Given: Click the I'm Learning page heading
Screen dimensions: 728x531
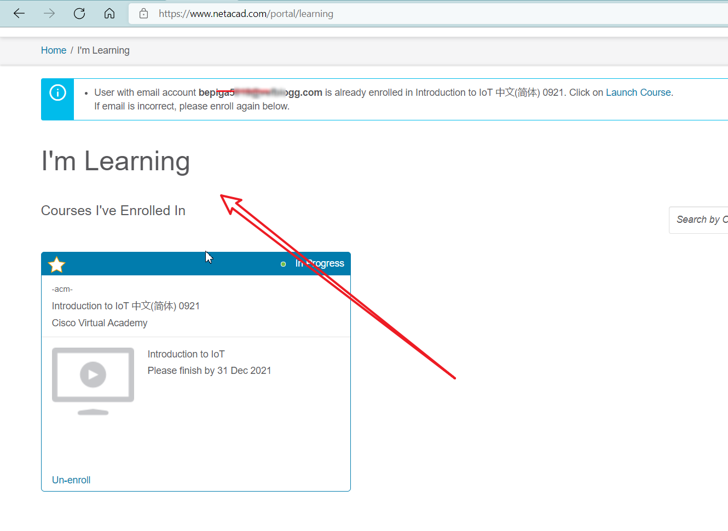Looking at the screenshot, I should [x=115, y=161].
